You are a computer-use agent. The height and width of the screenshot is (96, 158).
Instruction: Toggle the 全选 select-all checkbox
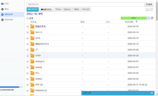click(x=28, y=18)
